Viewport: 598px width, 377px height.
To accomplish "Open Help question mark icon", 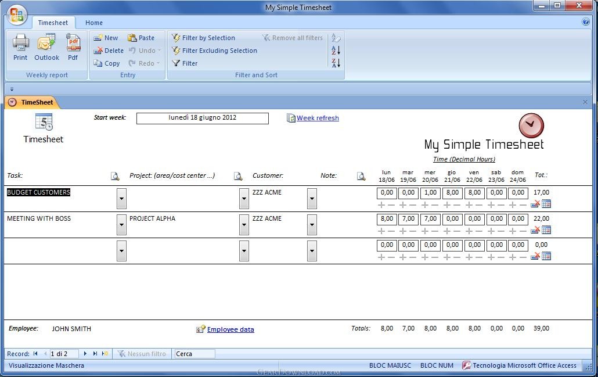I will (586, 21).
